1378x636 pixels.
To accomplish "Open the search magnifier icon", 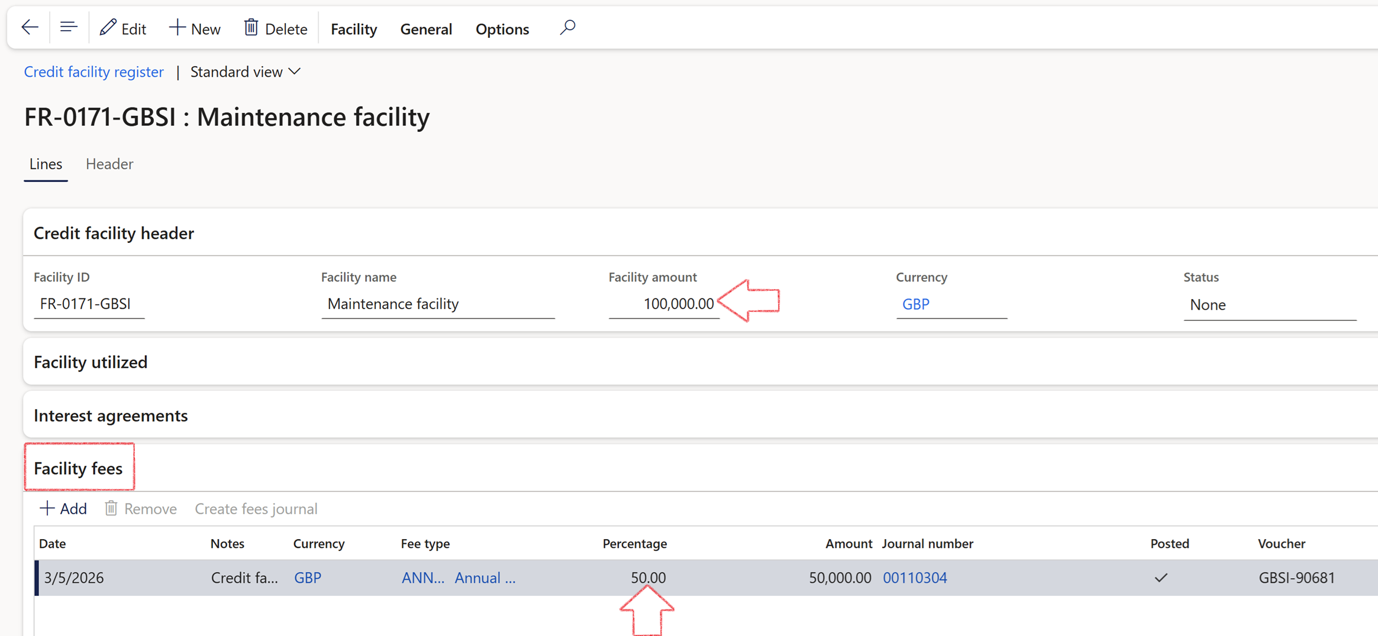I will [567, 27].
